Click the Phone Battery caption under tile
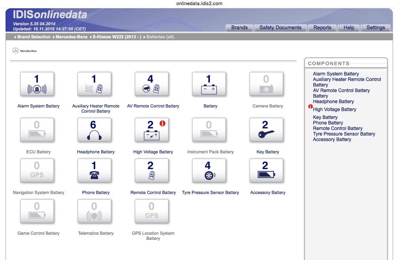Viewport: 395px width, 260px height. click(96, 192)
